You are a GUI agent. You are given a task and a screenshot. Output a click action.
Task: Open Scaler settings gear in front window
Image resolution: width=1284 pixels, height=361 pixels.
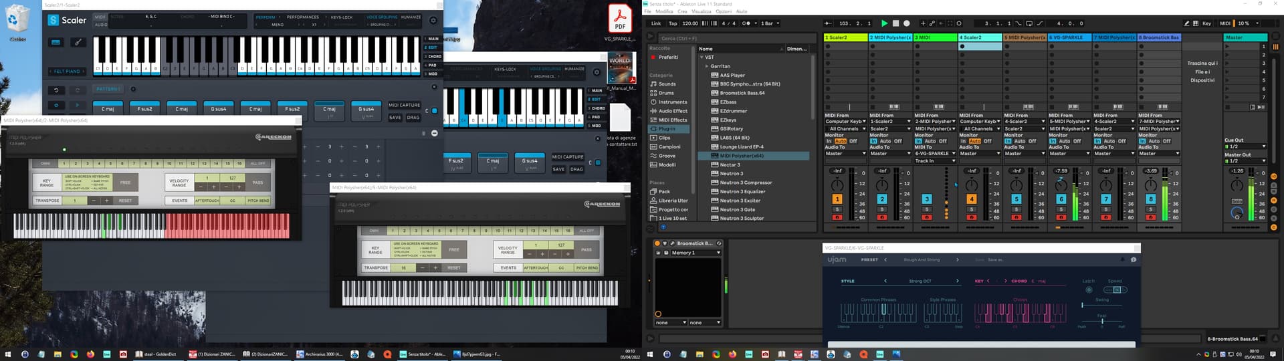tap(433, 21)
